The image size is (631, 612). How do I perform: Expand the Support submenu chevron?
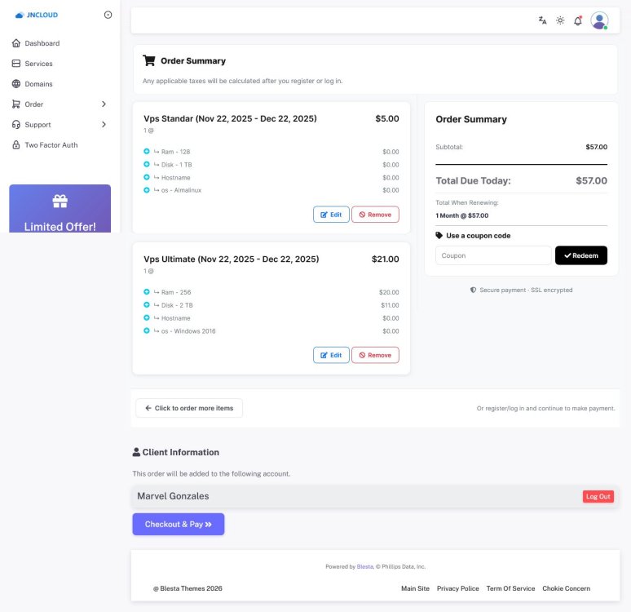click(x=104, y=125)
